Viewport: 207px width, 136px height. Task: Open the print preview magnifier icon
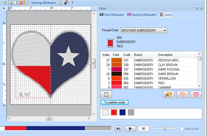10,2
